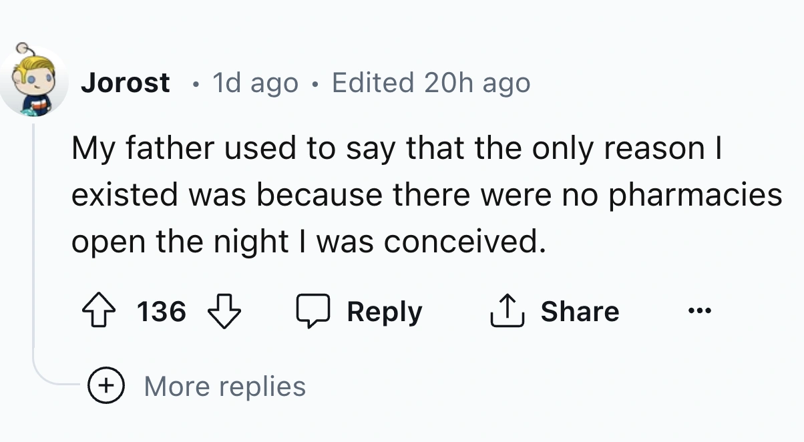Click the "Reply" text label

pyautogui.click(x=385, y=312)
